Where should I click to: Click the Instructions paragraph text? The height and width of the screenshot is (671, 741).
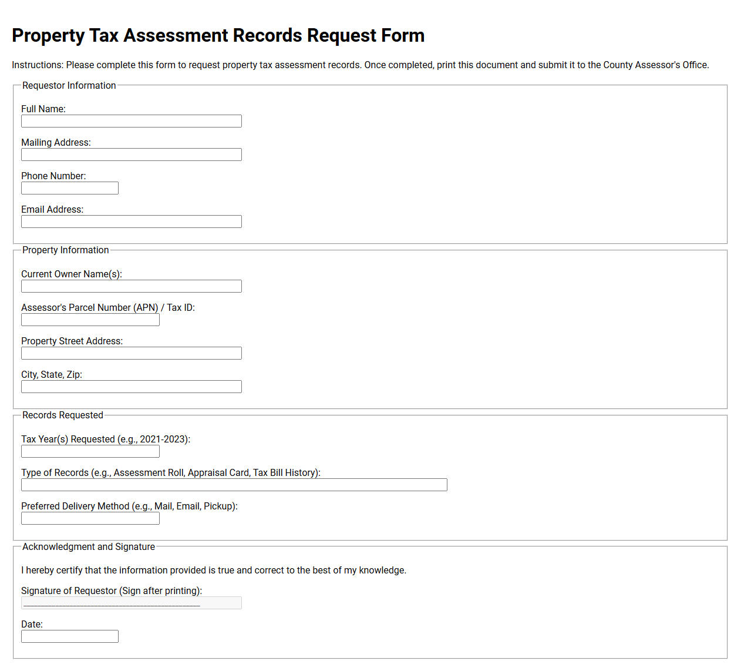(x=361, y=65)
